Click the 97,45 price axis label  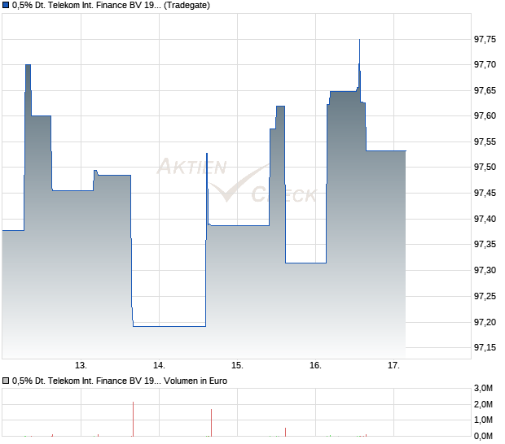485,193
